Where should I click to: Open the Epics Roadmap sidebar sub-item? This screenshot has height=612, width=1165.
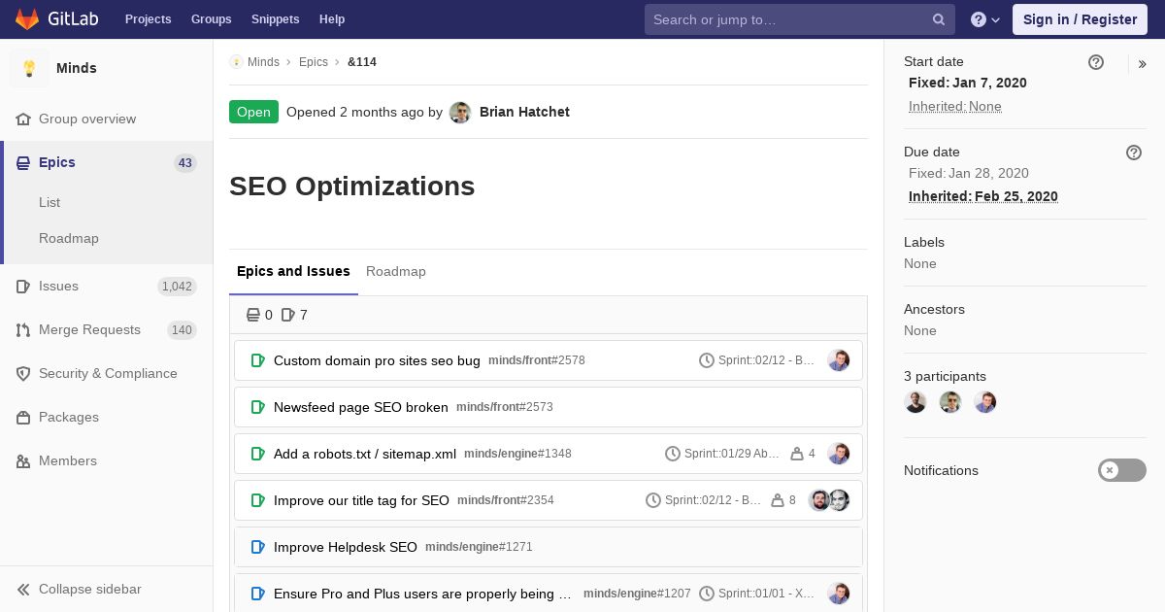[69, 238]
